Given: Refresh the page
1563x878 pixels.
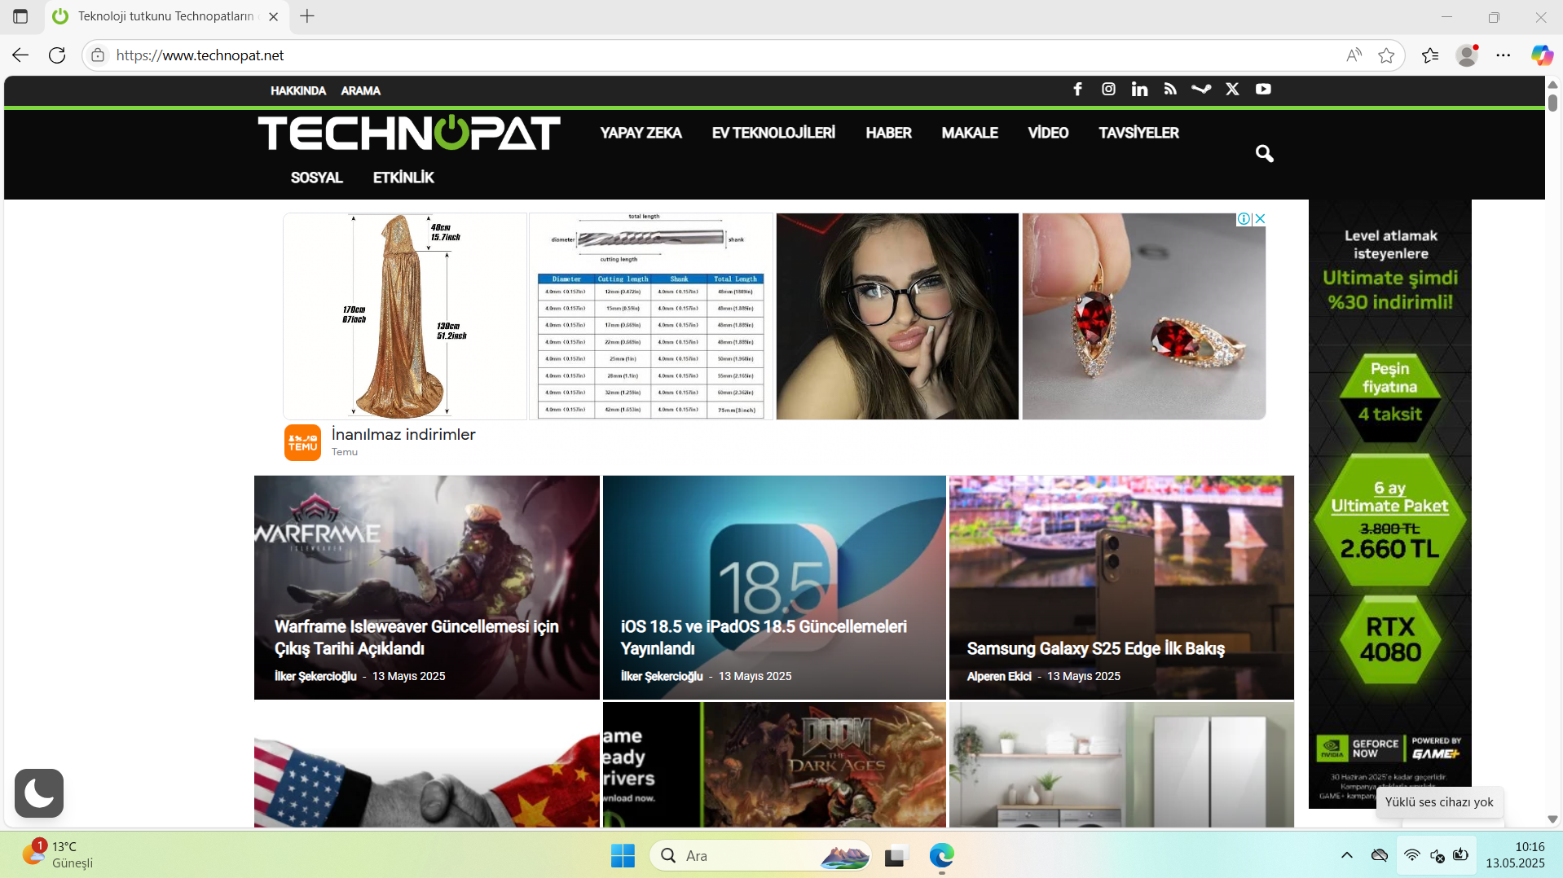Looking at the screenshot, I should point(57,55).
